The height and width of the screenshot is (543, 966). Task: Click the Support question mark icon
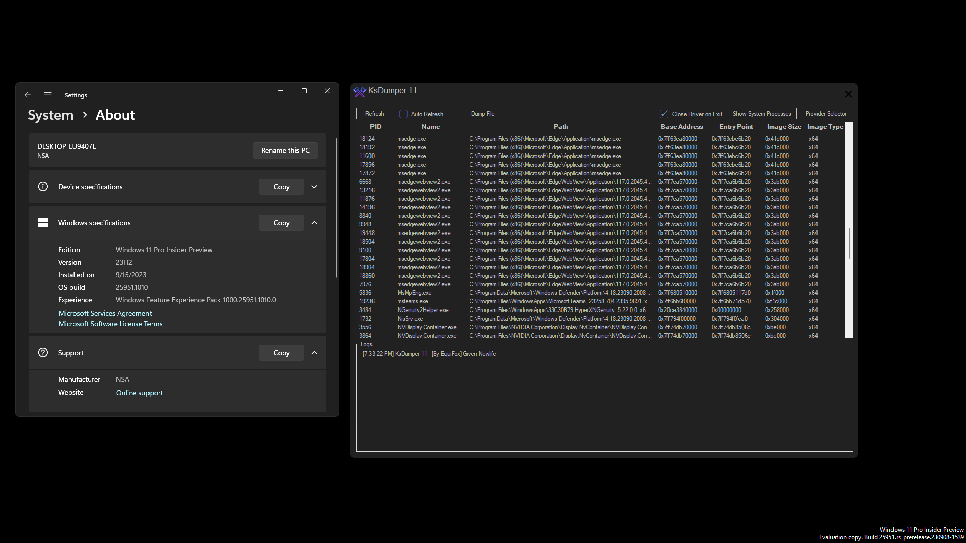point(43,353)
